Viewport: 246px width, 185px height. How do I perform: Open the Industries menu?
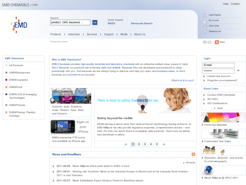click(x=74, y=34)
